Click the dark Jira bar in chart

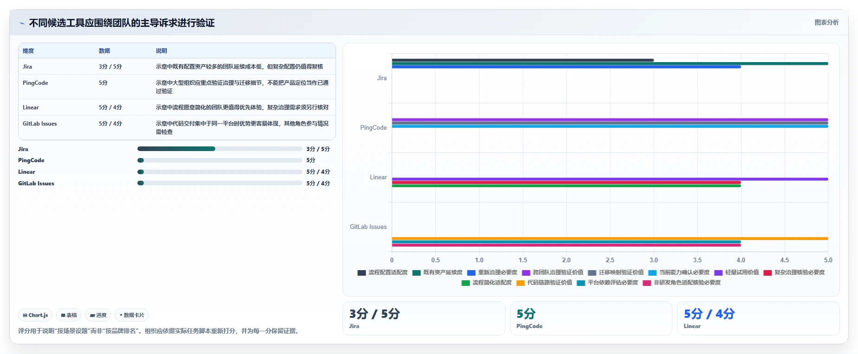pyautogui.click(x=523, y=60)
